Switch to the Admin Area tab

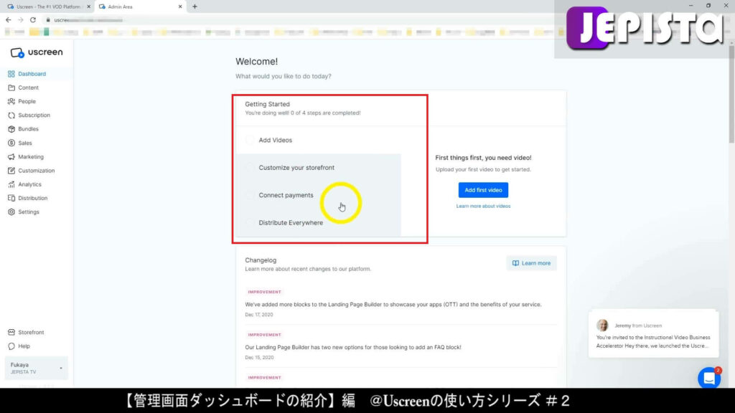tap(140, 6)
